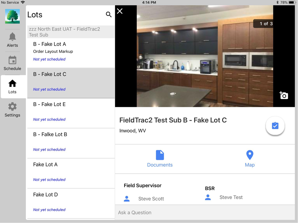Tap the zzz North East UAT group header
298x223 pixels.
click(71, 32)
